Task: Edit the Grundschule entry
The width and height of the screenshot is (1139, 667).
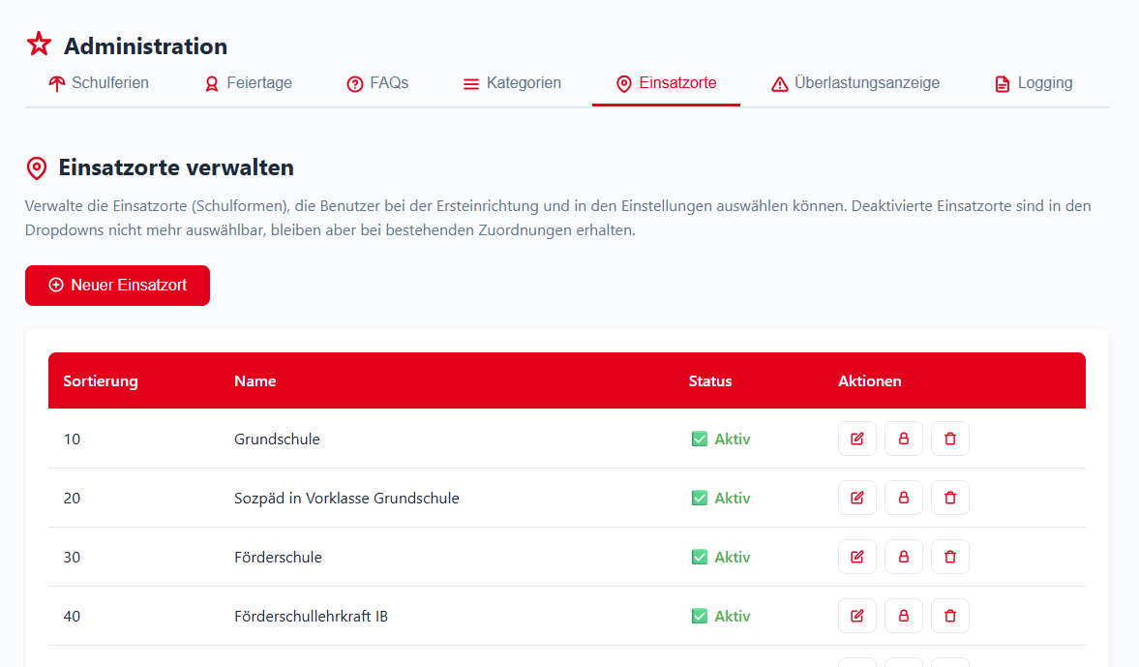Action: [857, 439]
